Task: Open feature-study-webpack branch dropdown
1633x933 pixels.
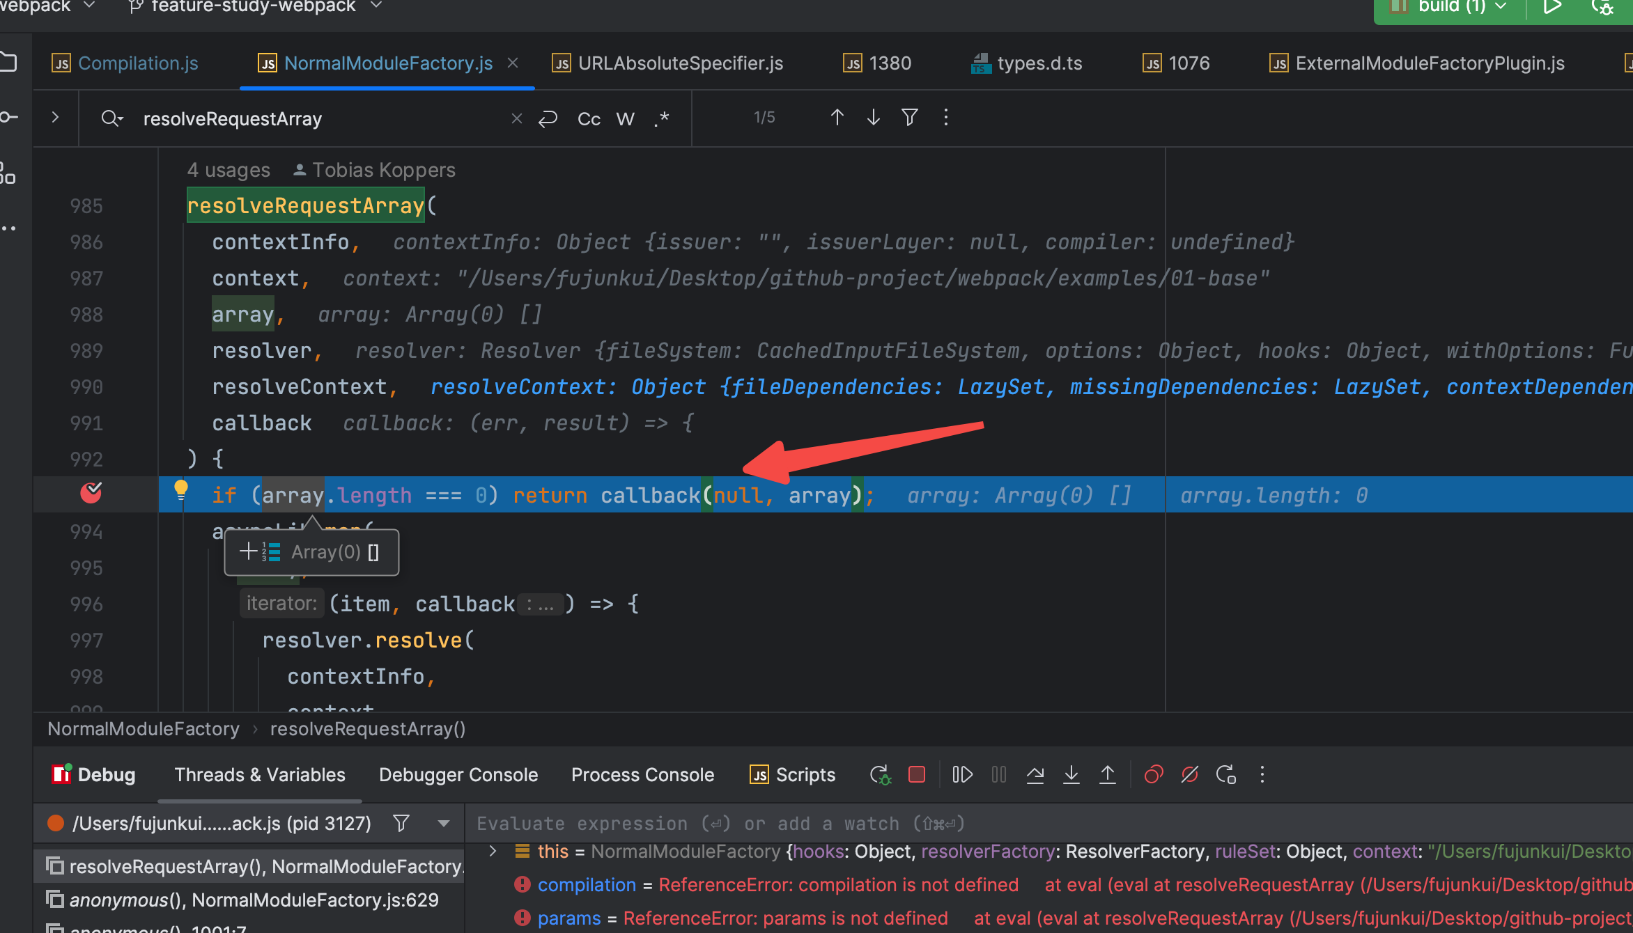Action: [255, 6]
